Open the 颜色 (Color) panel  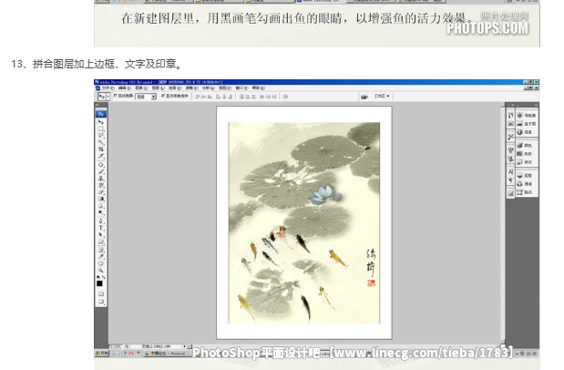click(x=527, y=146)
